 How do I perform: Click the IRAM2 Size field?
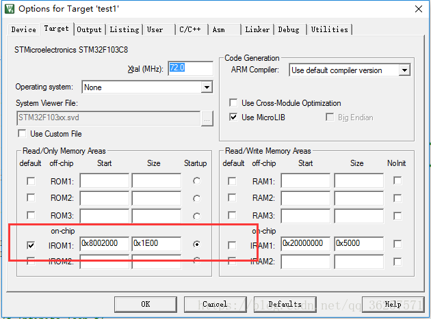pyautogui.click(x=358, y=262)
